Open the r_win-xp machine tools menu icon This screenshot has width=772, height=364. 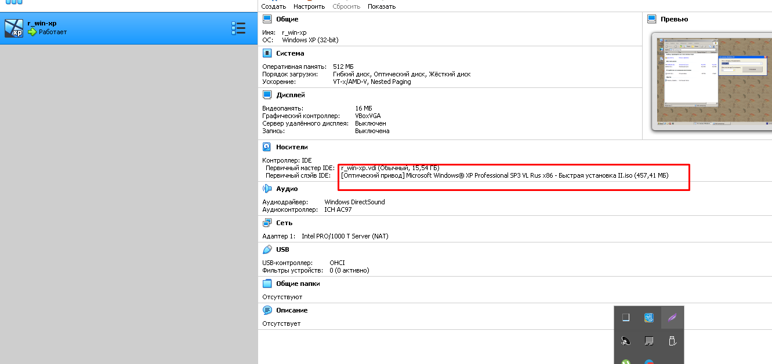click(x=238, y=28)
